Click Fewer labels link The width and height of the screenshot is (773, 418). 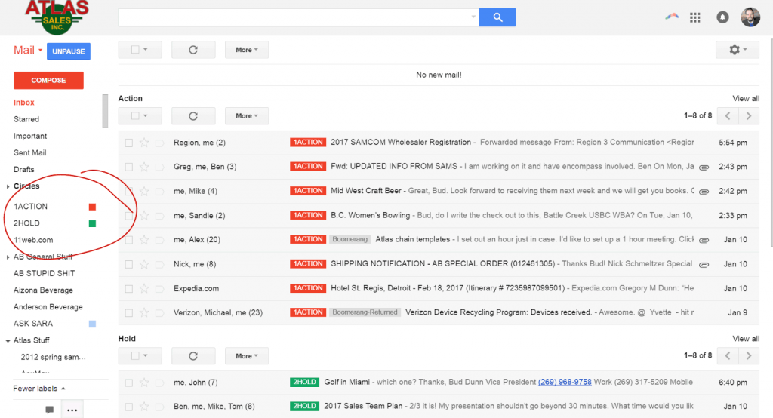(x=38, y=389)
